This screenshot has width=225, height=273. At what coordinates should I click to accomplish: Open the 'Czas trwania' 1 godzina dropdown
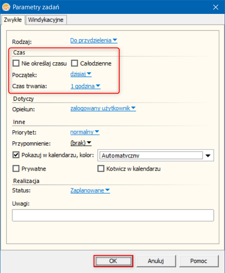tap(85, 86)
